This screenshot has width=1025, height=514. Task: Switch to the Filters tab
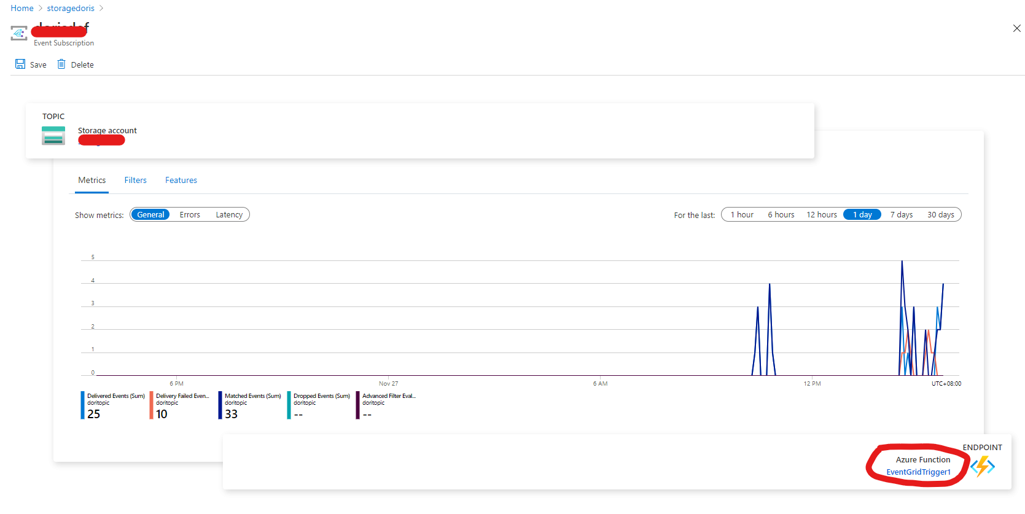(x=135, y=180)
